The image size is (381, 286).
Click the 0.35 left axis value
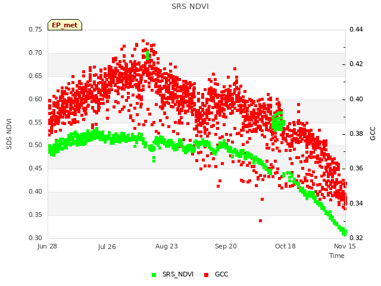pyautogui.click(x=36, y=214)
